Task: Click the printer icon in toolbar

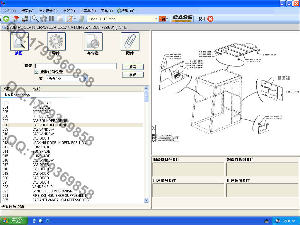Action: [25, 19]
